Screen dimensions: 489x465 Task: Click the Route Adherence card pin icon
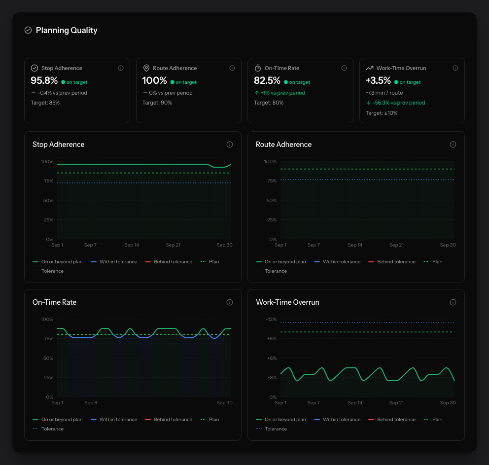(146, 68)
